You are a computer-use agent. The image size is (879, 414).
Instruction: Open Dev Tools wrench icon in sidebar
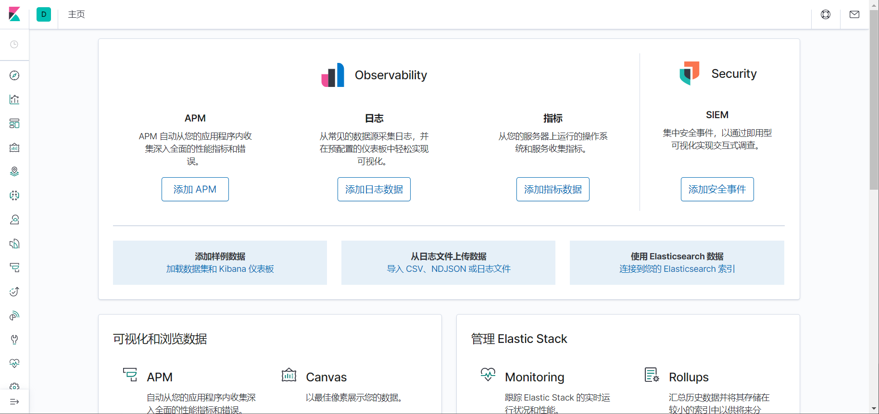click(14, 340)
